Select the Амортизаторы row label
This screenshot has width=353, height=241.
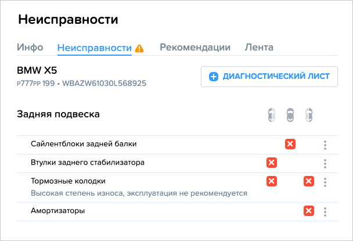tap(58, 211)
